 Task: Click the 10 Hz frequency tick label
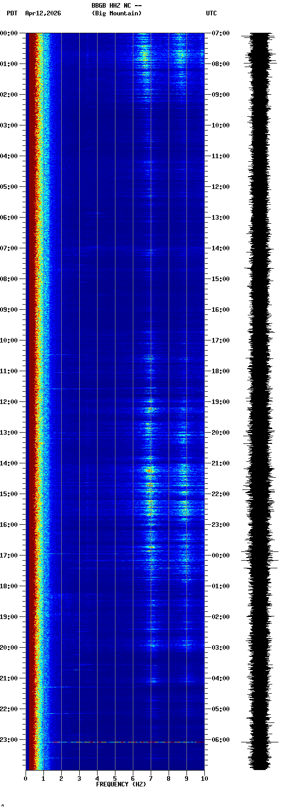(204, 779)
